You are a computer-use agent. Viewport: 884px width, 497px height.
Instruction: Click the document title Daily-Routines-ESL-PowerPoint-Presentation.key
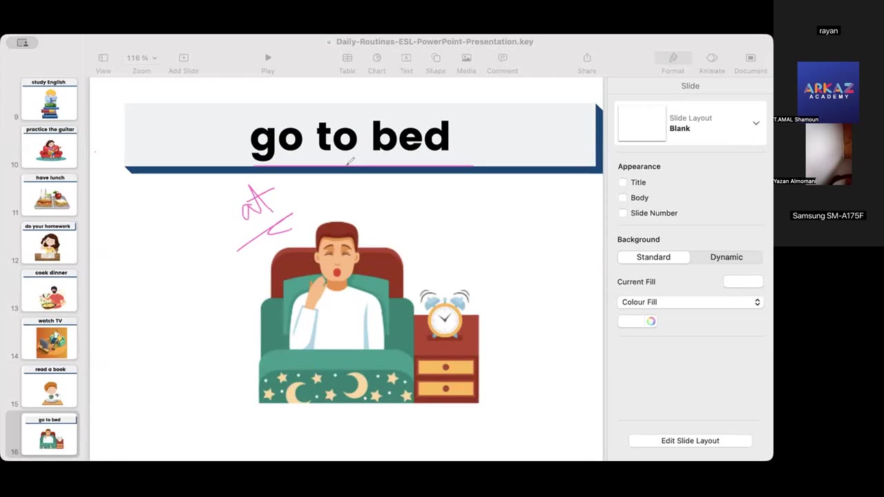[x=434, y=42]
